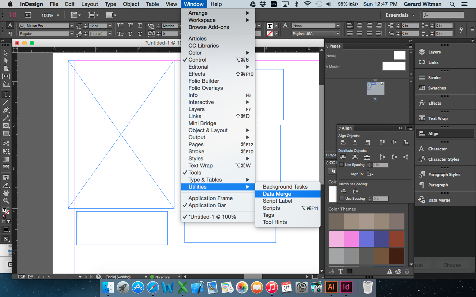Open the Minion Pro font dropdown

[72, 26]
